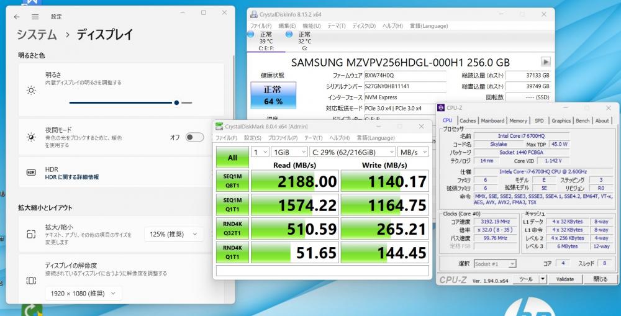Image resolution: width=621 pixels, height=316 pixels.
Task: Open the ツール dropdown arrow in CPU-Z
Action: point(543,279)
